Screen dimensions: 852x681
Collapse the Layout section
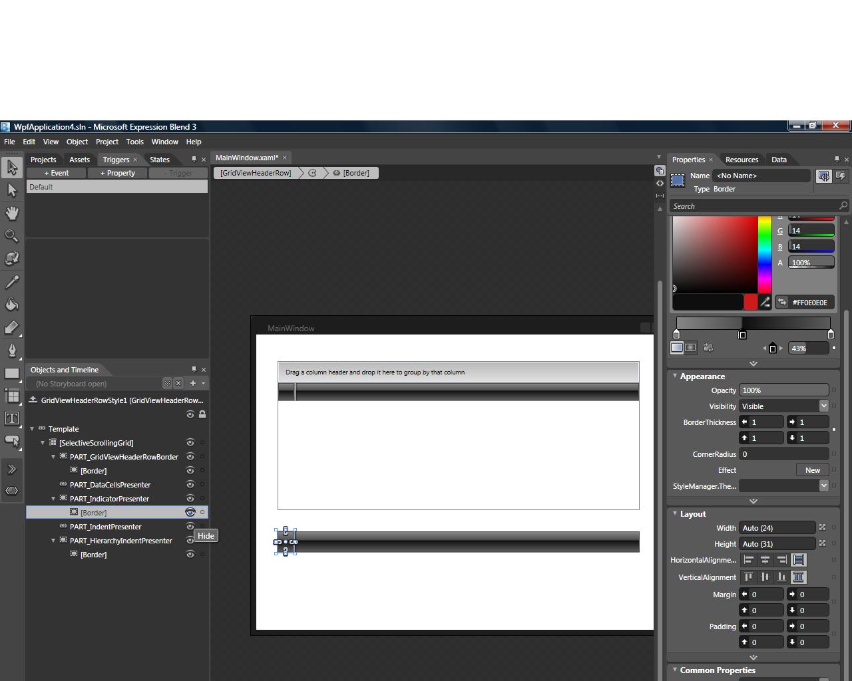[x=675, y=513]
